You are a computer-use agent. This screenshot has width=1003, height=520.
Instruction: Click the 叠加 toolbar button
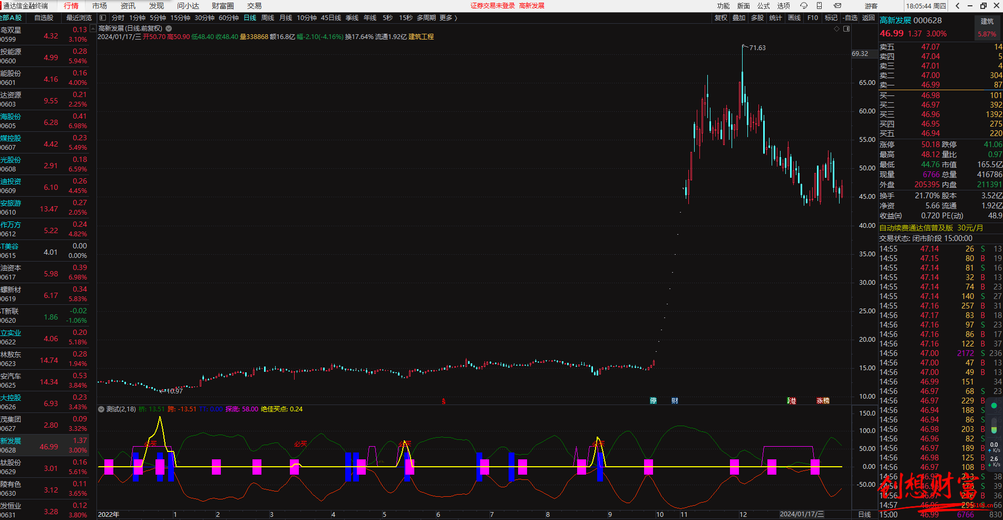739,18
